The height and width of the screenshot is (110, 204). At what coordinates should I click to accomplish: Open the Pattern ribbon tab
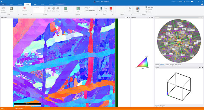pos(20,4)
